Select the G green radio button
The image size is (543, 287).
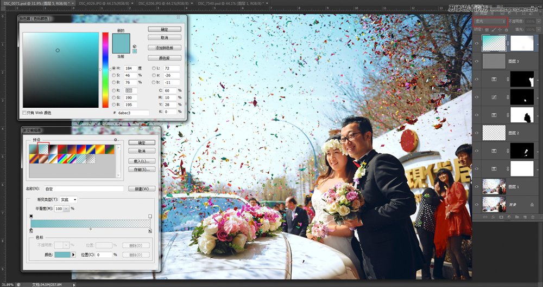coord(114,97)
